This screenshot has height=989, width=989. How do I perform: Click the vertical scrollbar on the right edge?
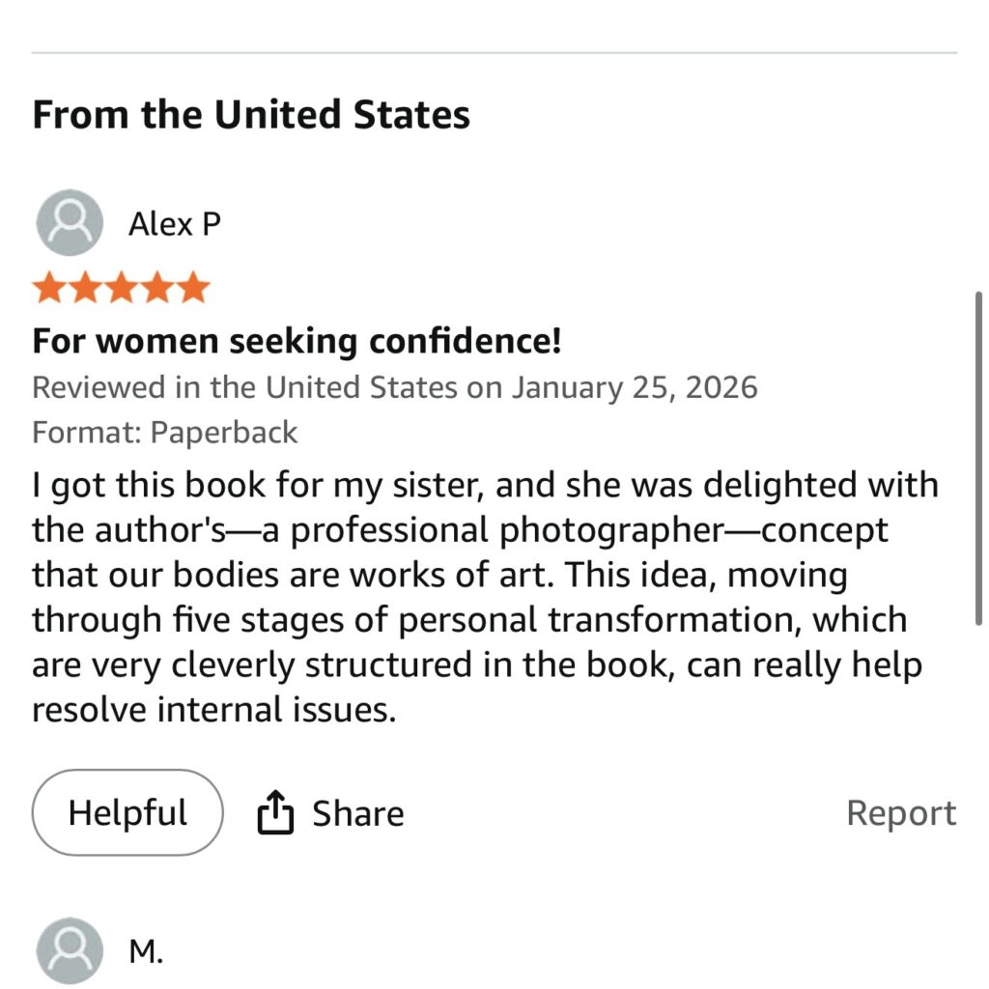click(978, 454)
